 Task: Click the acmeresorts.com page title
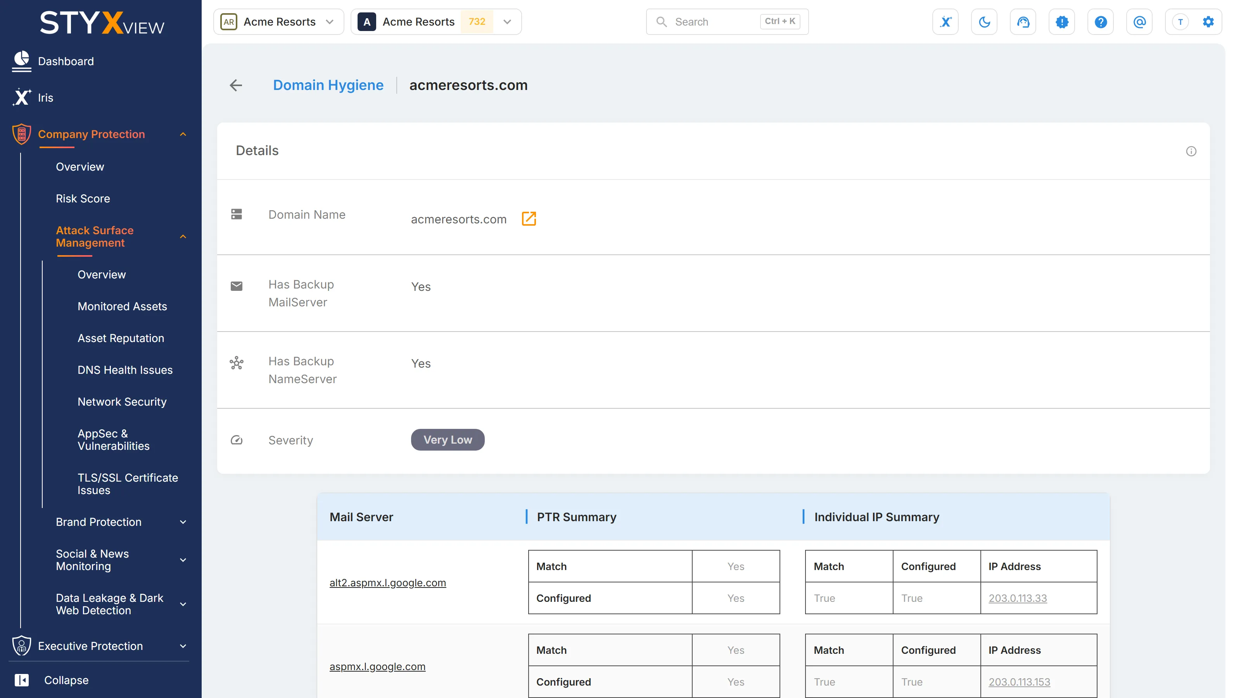(468, 85)
